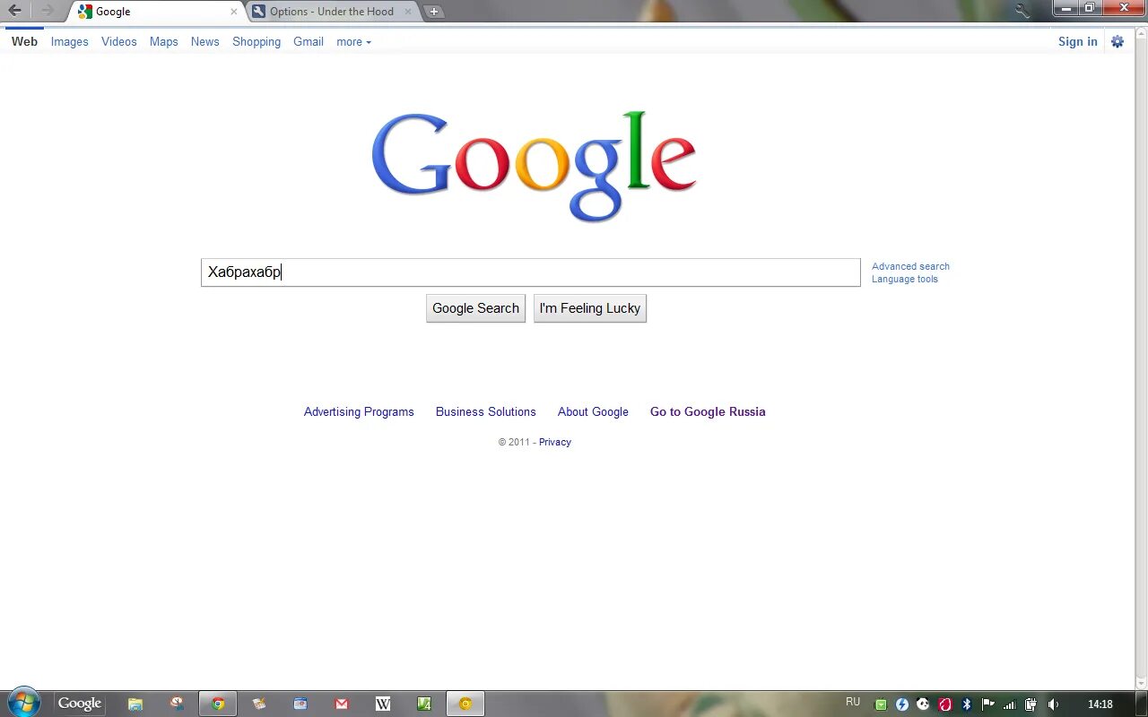Click the network signal tray icon
This screenshot has height=717, width=1148.
tap(1010, 704)
